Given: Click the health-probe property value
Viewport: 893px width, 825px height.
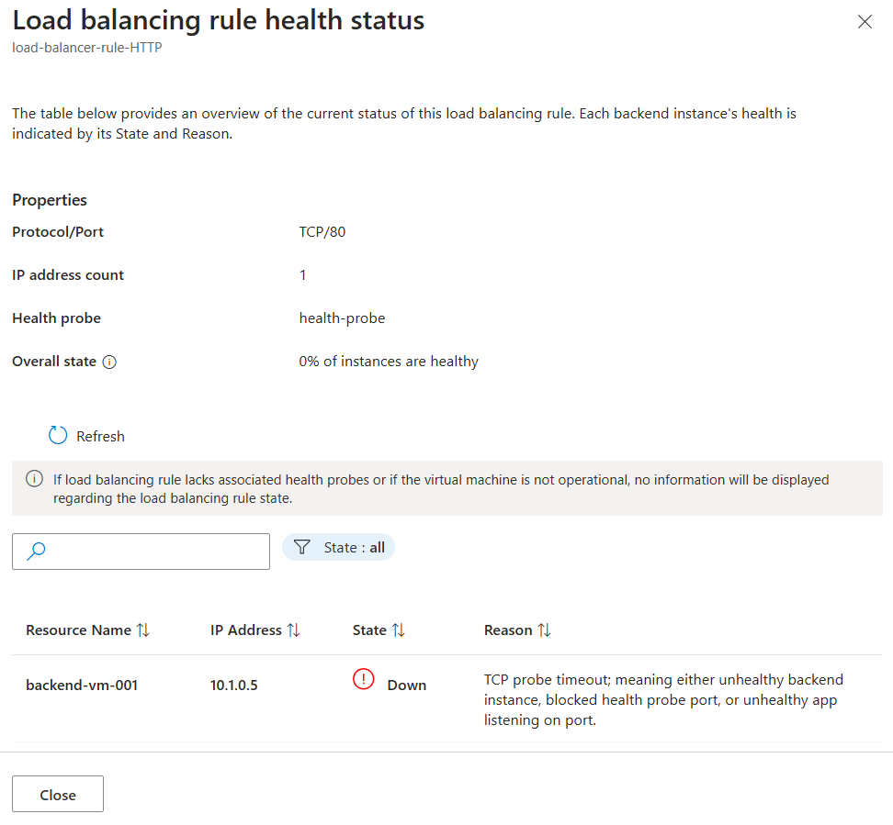Looking at the screenshot, I should (342, 318).
